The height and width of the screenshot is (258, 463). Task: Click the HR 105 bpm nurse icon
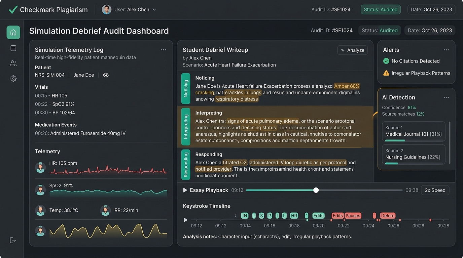pyautogui.click(x=40, y=167)
